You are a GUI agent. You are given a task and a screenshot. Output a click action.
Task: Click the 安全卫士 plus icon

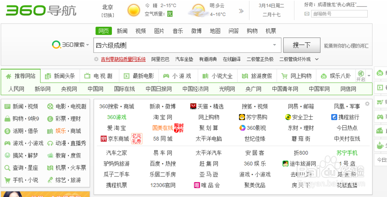[x=288, y=117]
